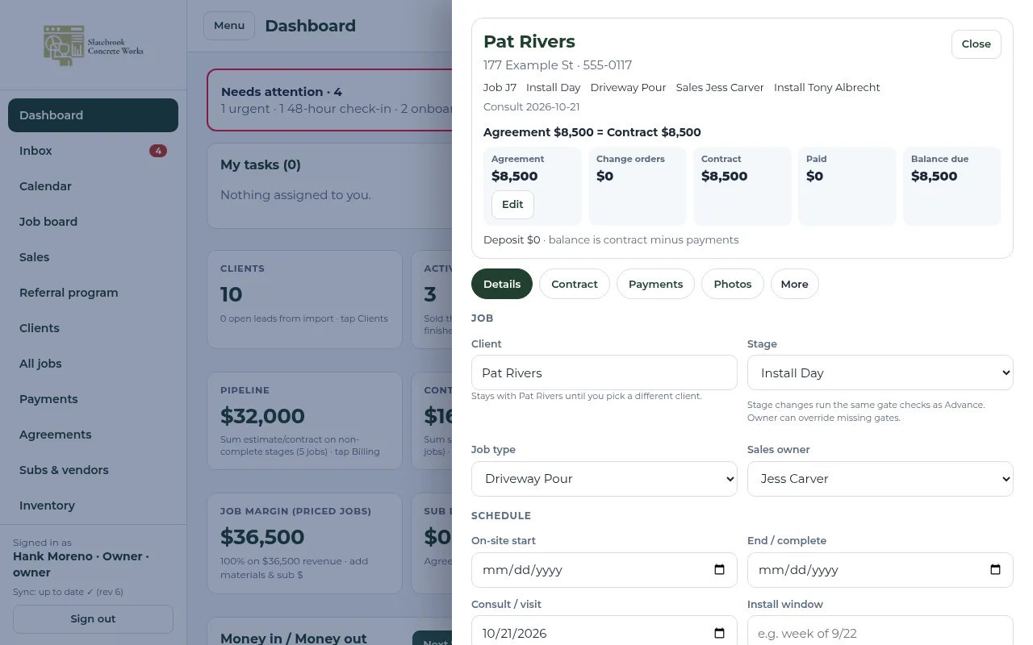Open the Pipeline card showing $32,000
Viewport: 1033px width, 645px height.
304,421
